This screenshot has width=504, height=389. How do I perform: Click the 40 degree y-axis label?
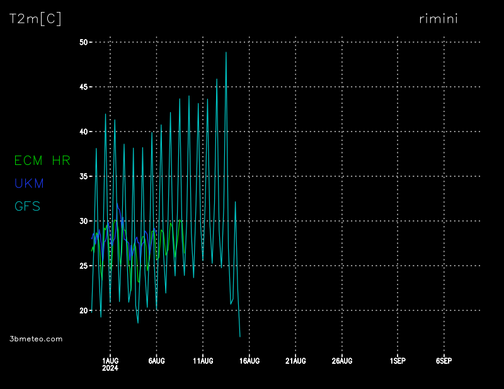point(84,132)
